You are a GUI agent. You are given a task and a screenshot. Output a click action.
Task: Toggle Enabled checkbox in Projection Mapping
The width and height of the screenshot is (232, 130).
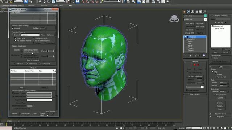(x=13, y=35)
